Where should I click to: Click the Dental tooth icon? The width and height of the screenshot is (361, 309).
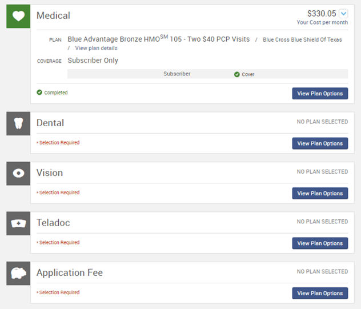click(18, 123)
